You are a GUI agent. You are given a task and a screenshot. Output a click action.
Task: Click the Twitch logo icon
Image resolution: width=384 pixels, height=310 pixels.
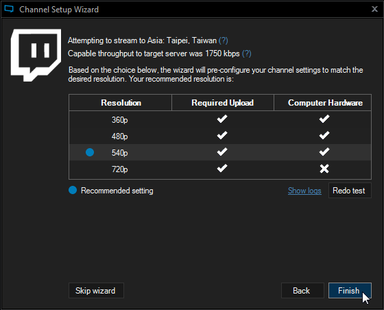36,56
